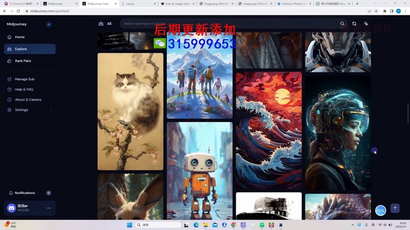Click the magnifier search icon

click(x=342, y=24)
